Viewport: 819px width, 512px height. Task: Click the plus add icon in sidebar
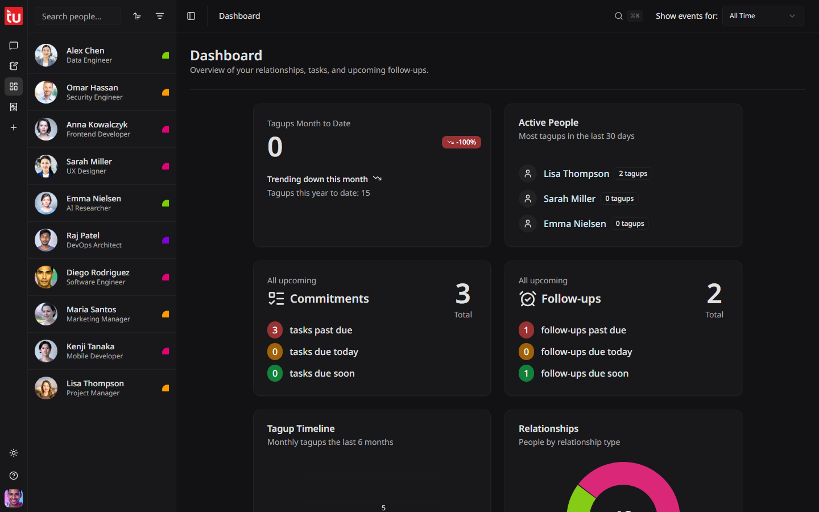(14, 127)
